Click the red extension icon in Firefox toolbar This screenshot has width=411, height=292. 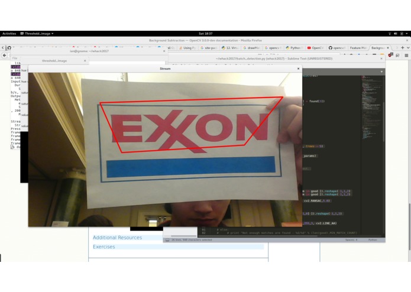pyautogui.click(x=390, y=55)
